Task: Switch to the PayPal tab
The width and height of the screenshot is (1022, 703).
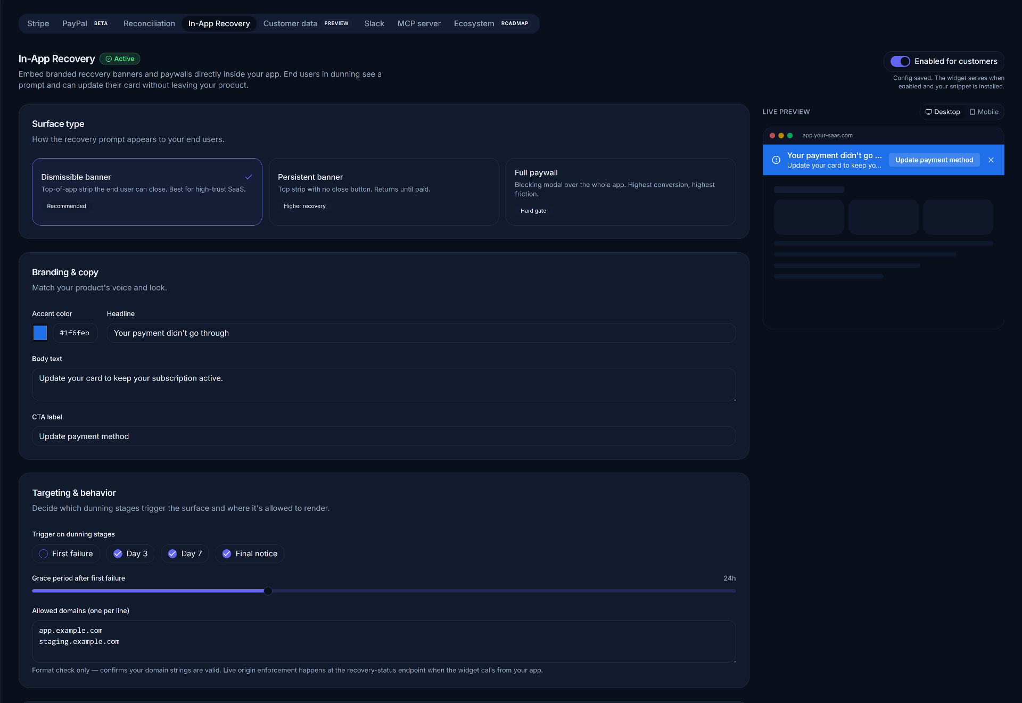Action: click(85, 23)
